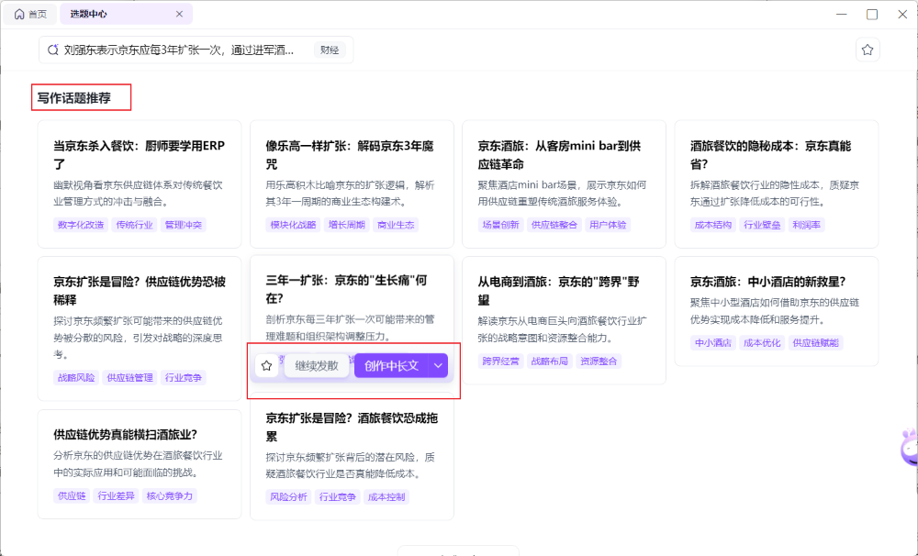Screen dimensions: 918x556
Task: Open favorites star at top right
Action: pos(868,50)
